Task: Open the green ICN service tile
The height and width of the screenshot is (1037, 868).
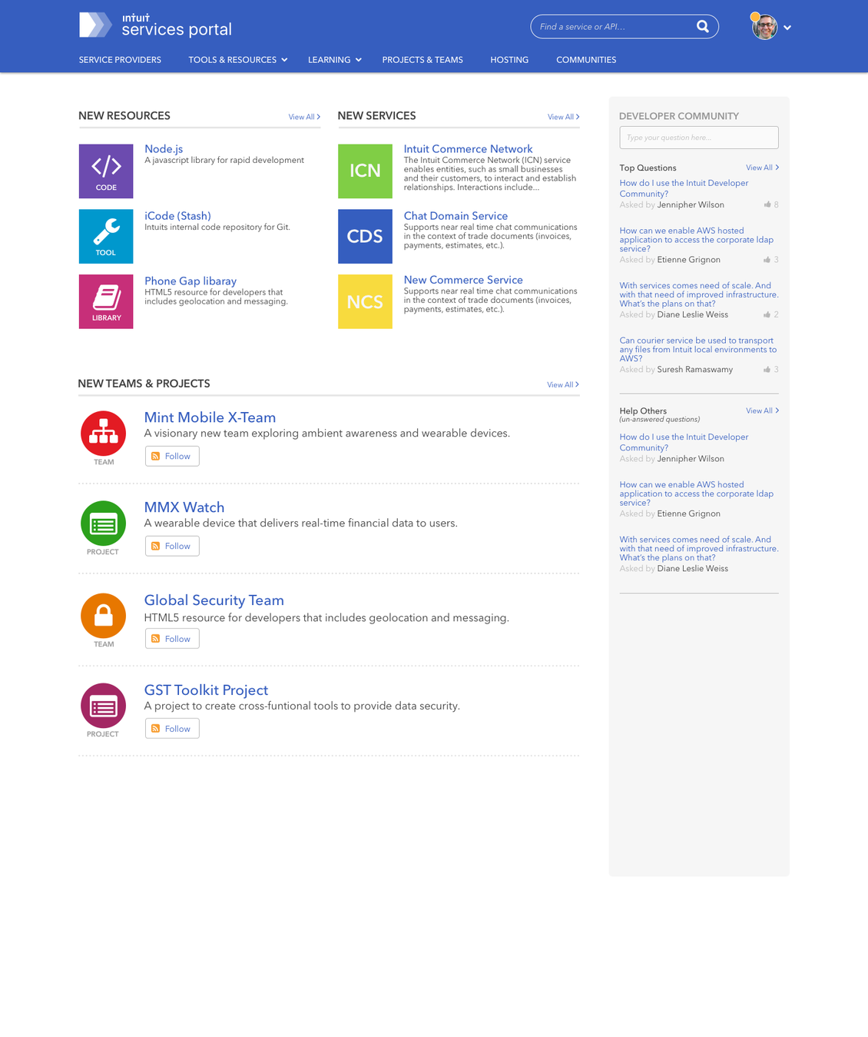Action: click(x=365, y=171)
